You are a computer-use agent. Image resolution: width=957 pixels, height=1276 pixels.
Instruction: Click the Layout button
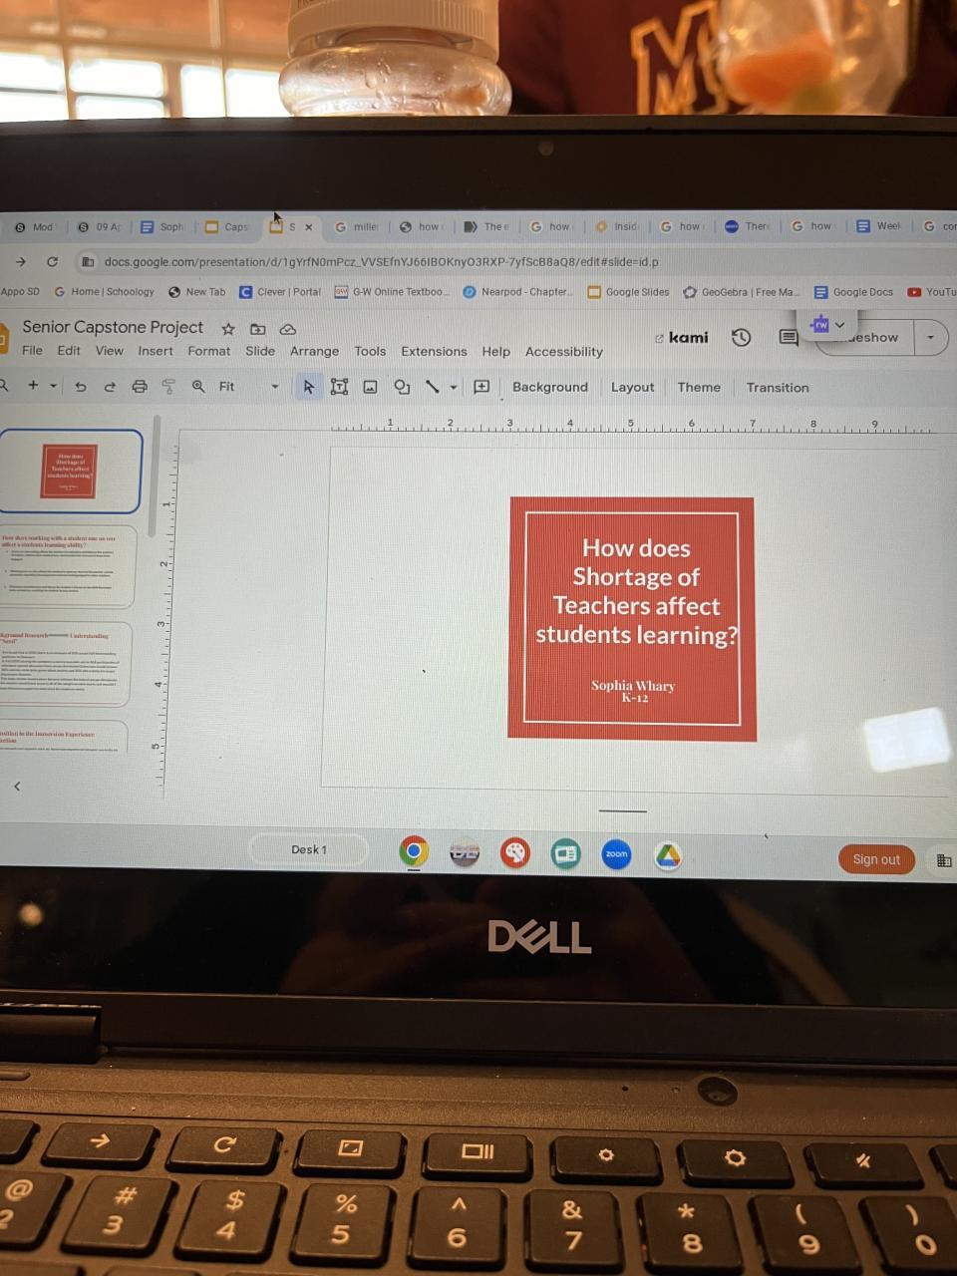pyautogui.click(x=633, y=387)
